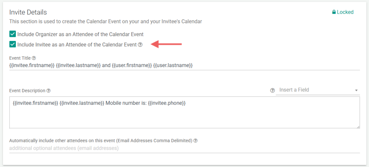Open help icon next to Event Title
369x167 pixels.
[x=34, y=58]
